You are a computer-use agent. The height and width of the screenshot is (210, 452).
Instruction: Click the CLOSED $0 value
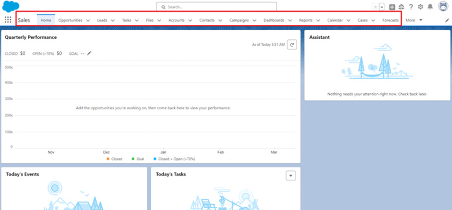(x=23, y=53)
